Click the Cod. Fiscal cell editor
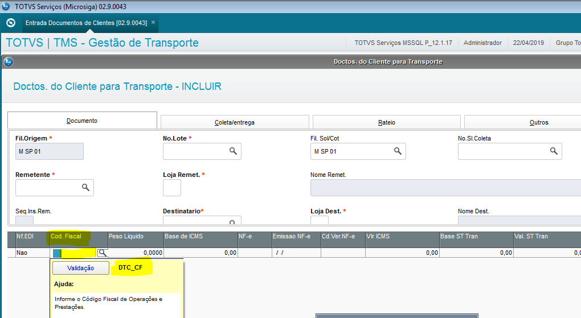The width and height of the screenshot is (581, 318). (x=73, y=253)
